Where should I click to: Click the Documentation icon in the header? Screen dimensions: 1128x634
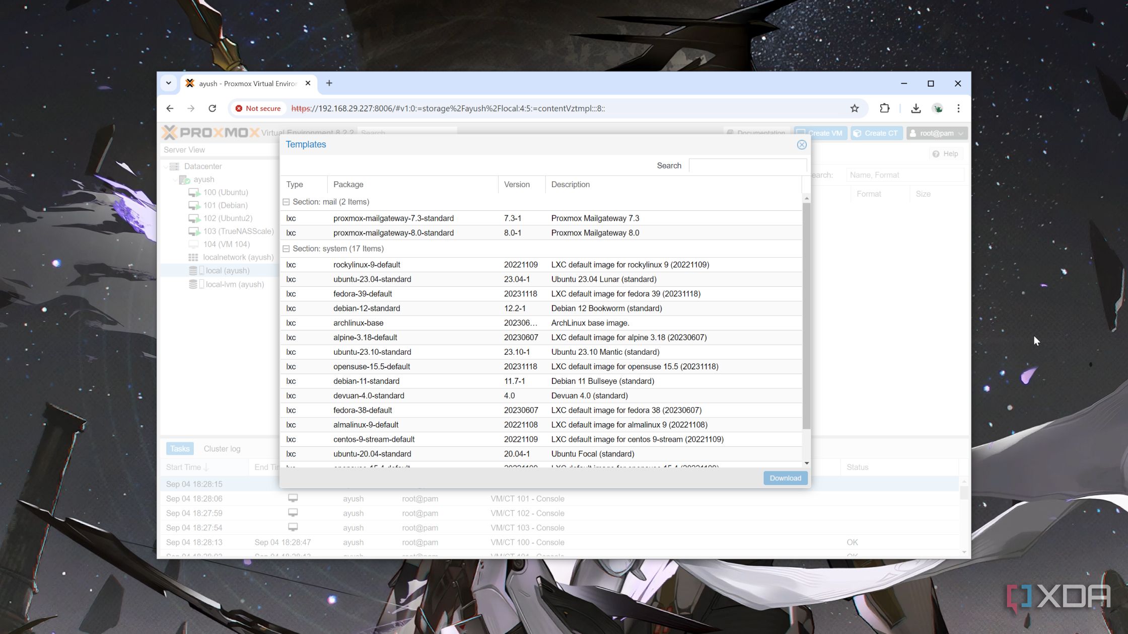[x=731, y=133]
